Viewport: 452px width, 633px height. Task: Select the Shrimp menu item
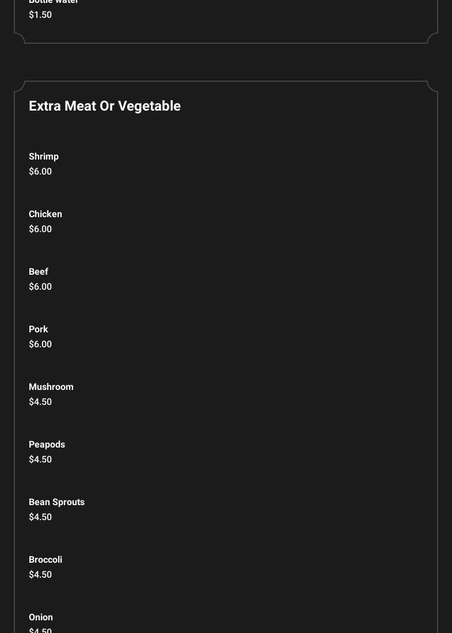(44, 157)
